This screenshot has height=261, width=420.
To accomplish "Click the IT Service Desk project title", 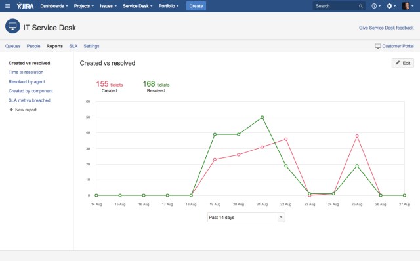I will click(50, 28).
